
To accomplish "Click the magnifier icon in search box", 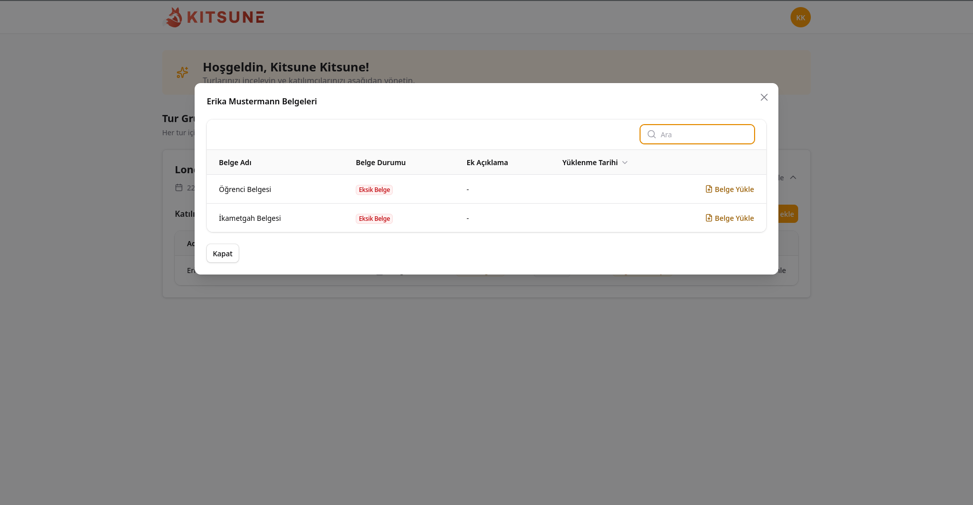I will pos(652,134).
